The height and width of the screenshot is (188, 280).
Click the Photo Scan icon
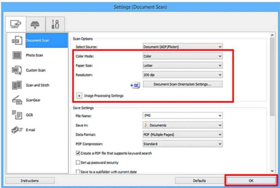[17, 55]
